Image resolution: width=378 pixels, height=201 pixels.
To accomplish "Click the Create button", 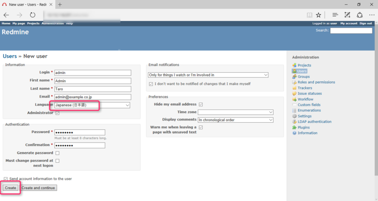I will coord(10,188).
